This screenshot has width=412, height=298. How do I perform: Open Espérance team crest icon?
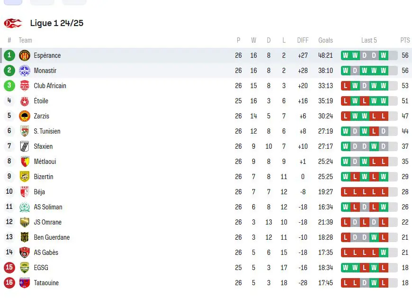pyautogui.click(x=25, y=55)
